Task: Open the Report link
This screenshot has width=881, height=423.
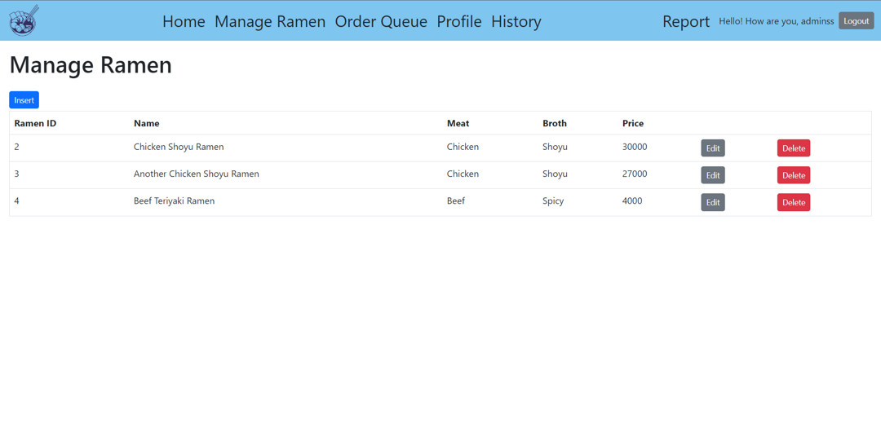Action: pyautogui.click(x=685, y=21)
